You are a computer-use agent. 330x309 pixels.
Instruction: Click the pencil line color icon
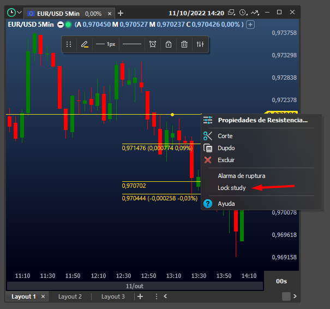[x=84, y=44]
